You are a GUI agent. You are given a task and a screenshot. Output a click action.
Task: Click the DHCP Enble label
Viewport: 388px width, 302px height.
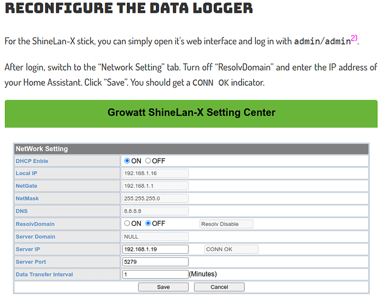click(32, 161)
